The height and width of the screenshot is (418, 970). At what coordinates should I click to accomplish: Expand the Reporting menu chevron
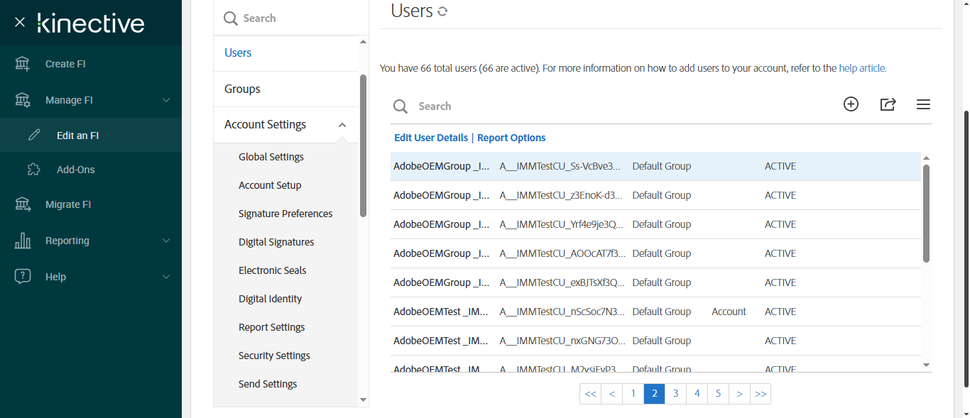coord(166,241)
